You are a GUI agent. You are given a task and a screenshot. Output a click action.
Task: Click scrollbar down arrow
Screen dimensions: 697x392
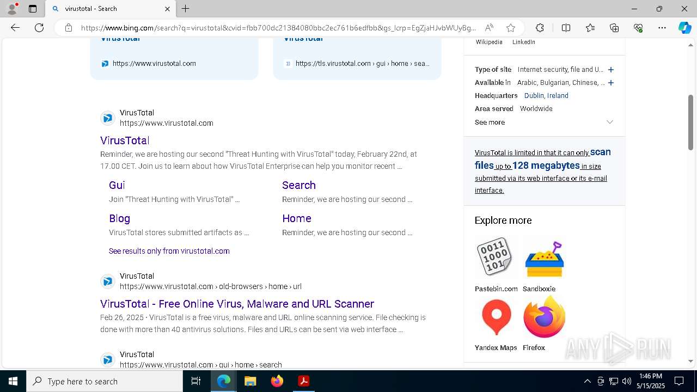pos(690,361)
